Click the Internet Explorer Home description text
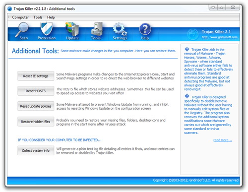This screenshot has height=192, width=248. [116, 76]
